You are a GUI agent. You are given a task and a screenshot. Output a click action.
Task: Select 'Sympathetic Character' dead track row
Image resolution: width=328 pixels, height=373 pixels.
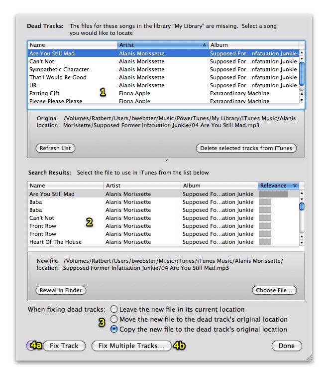[59, 69]
